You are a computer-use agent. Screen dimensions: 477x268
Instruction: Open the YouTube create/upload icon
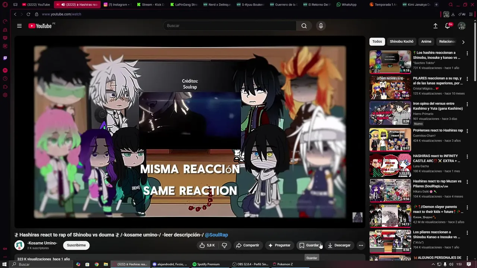(435, 26)
